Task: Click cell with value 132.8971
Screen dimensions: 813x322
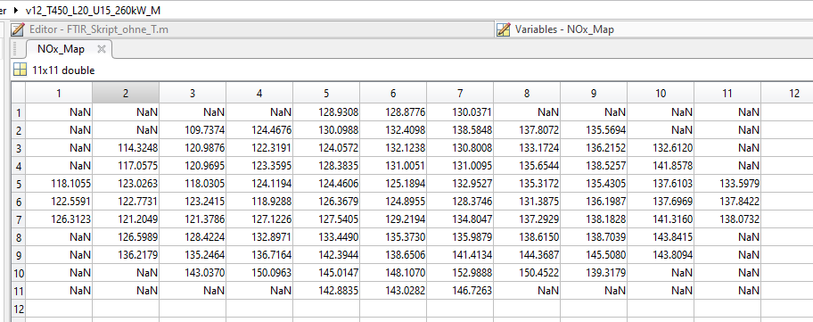Action: (x=259, y=237)
